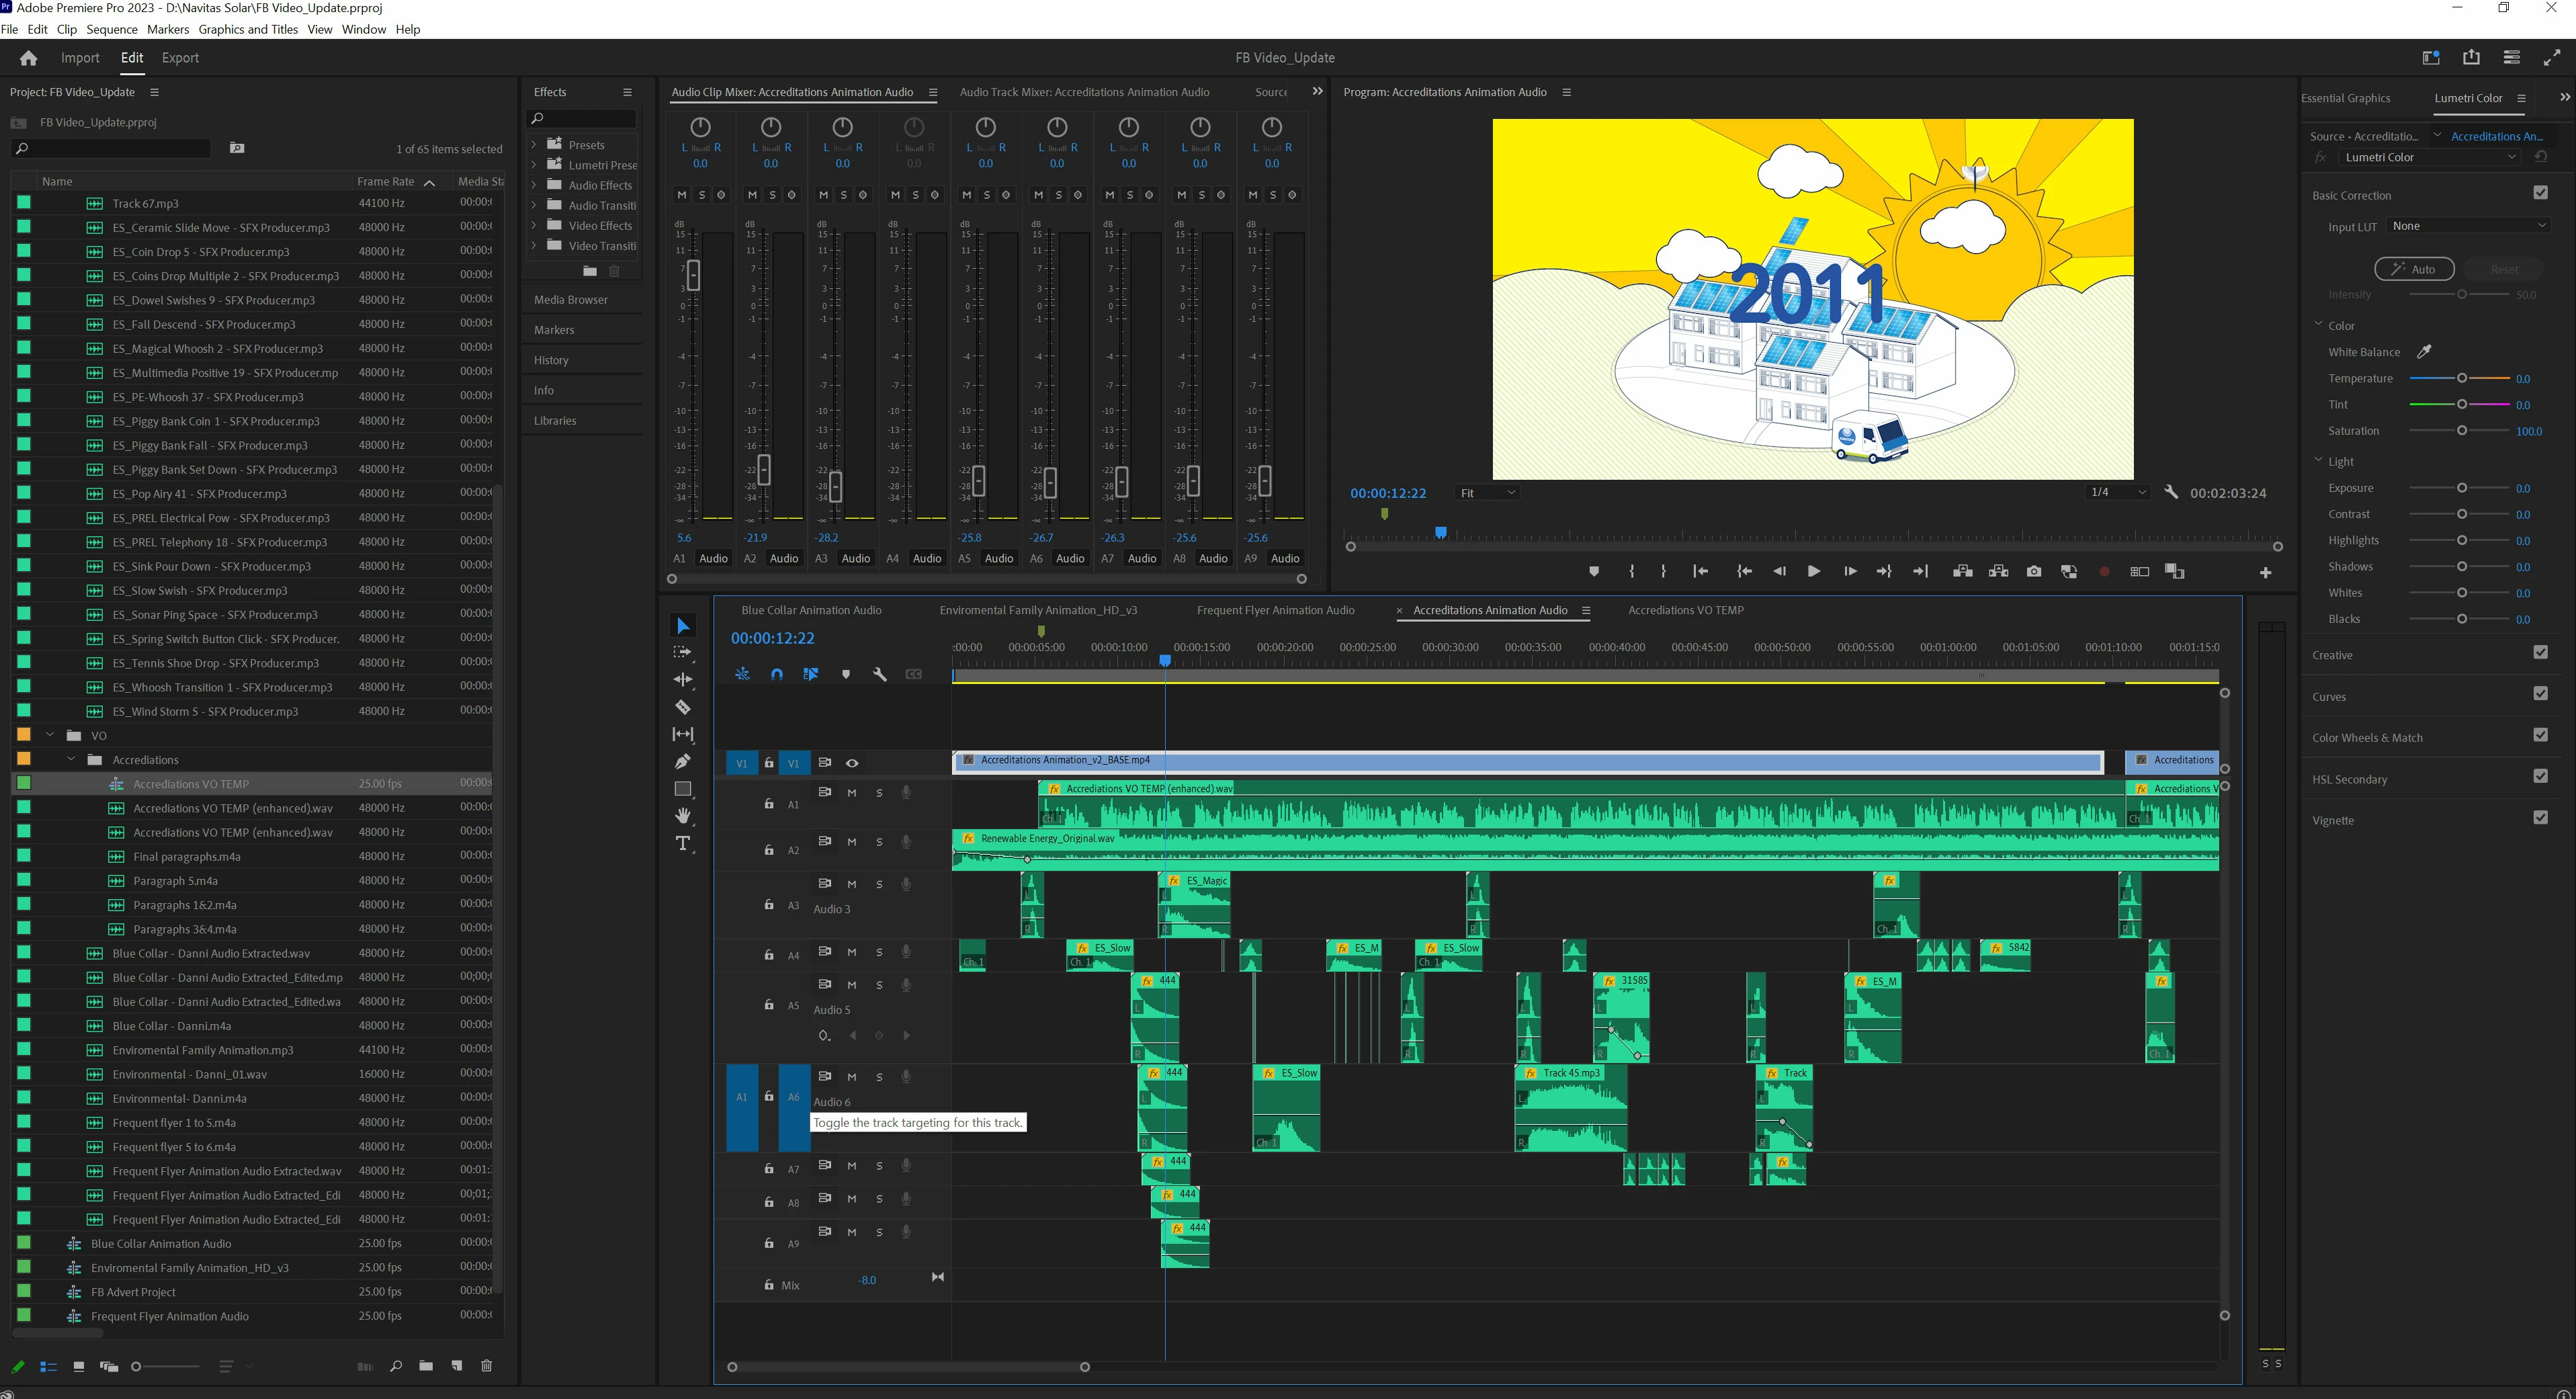
Task: Open the Sequence menu
Action: point(112,29)
